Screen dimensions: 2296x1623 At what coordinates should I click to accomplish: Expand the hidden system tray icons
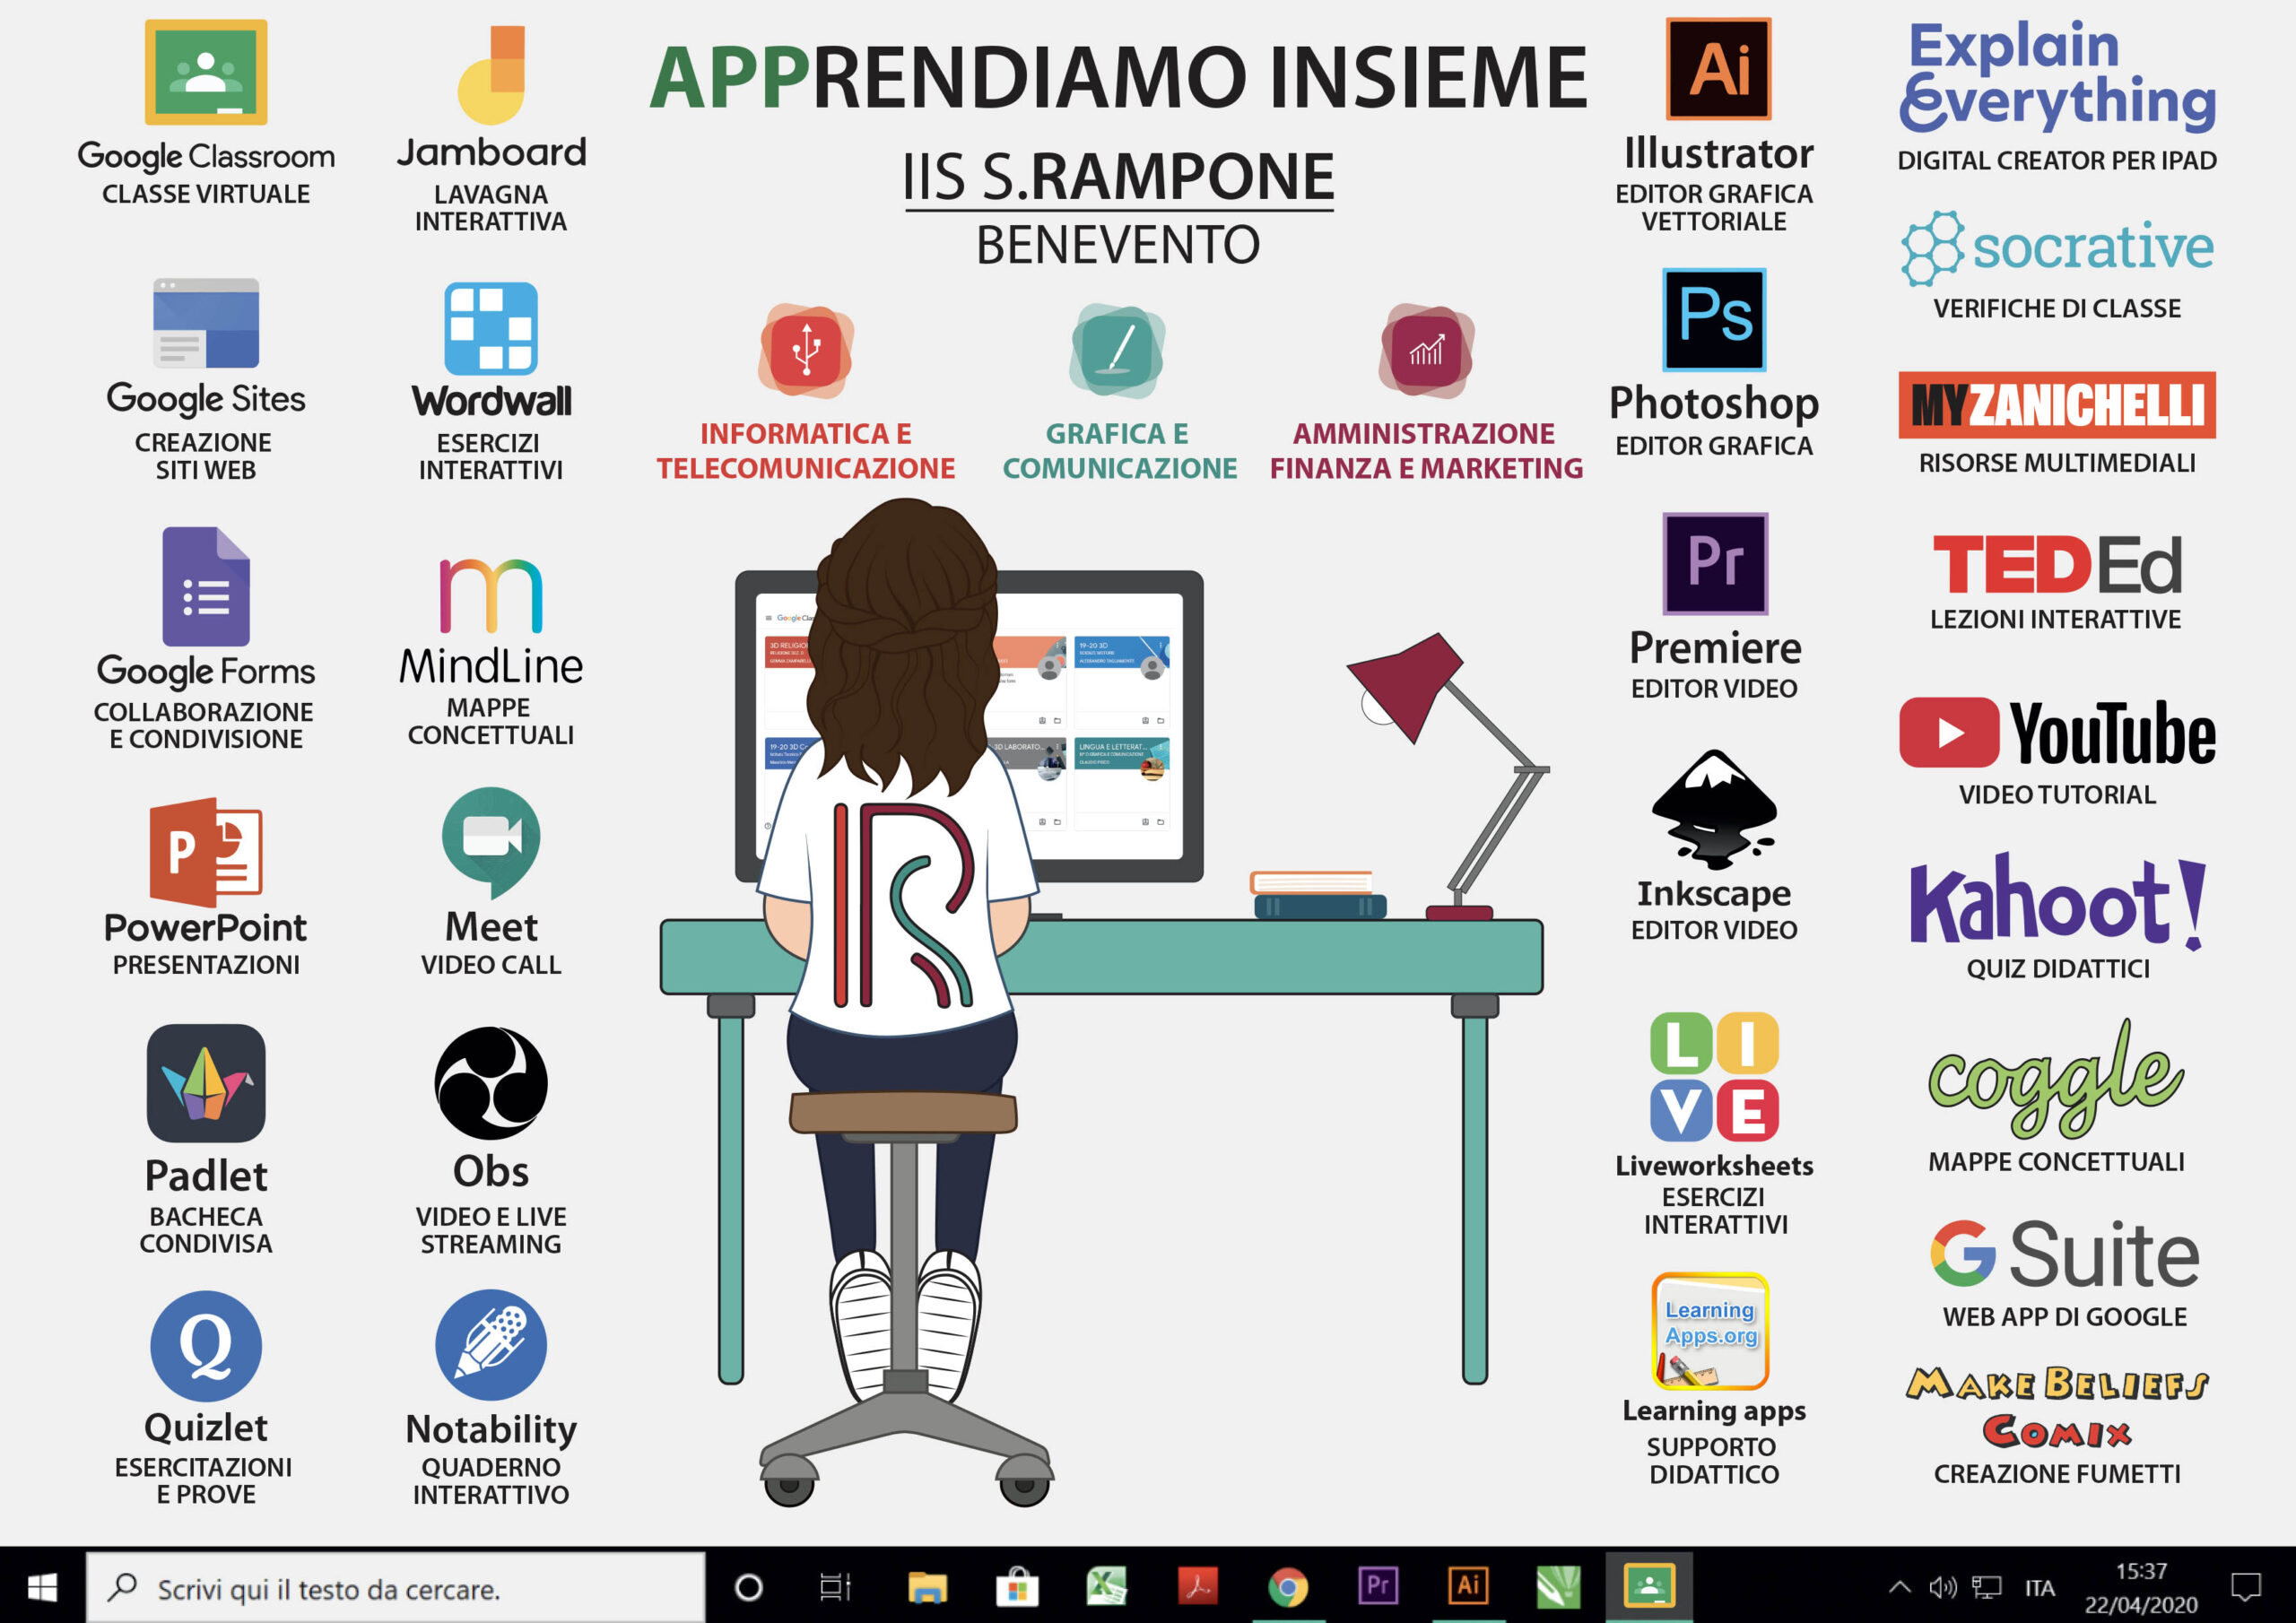(1899, 1587)
